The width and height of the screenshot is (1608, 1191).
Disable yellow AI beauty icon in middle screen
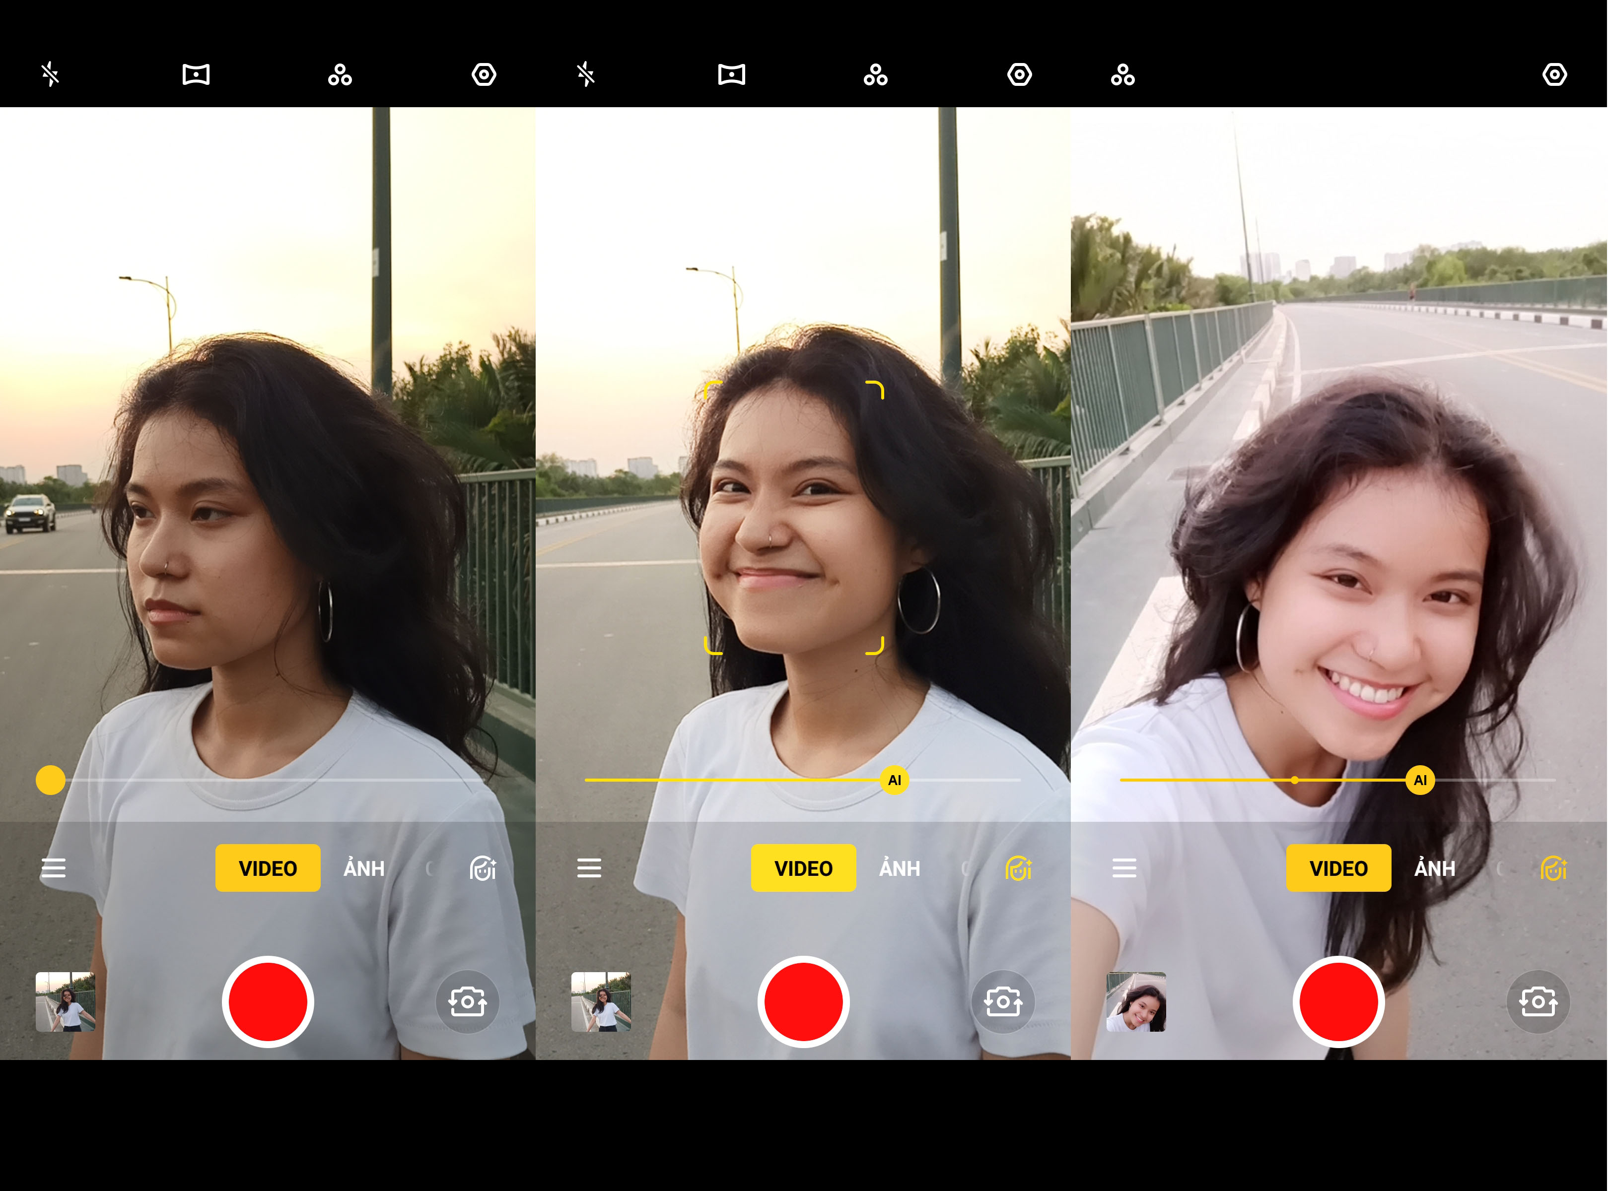1018,869
